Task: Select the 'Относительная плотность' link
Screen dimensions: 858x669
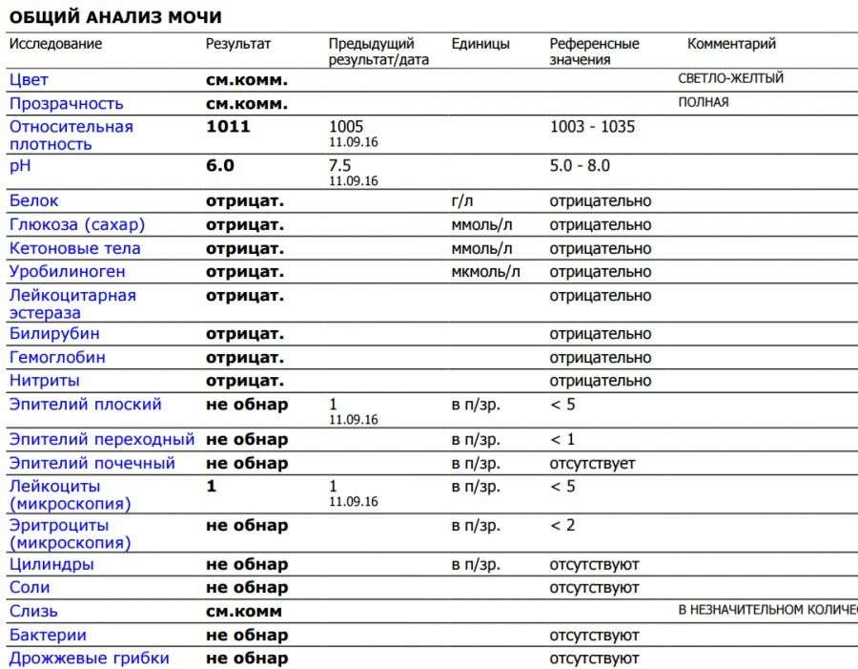Action: [x=71, y=136]
